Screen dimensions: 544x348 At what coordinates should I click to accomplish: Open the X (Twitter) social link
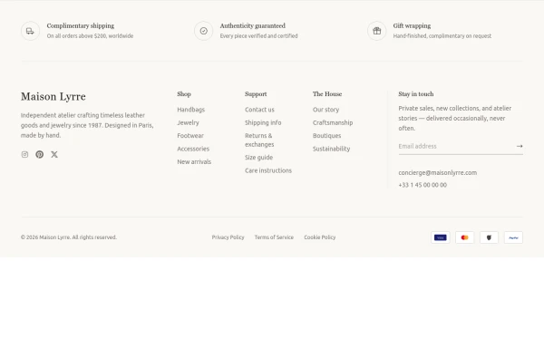point(54,155)
